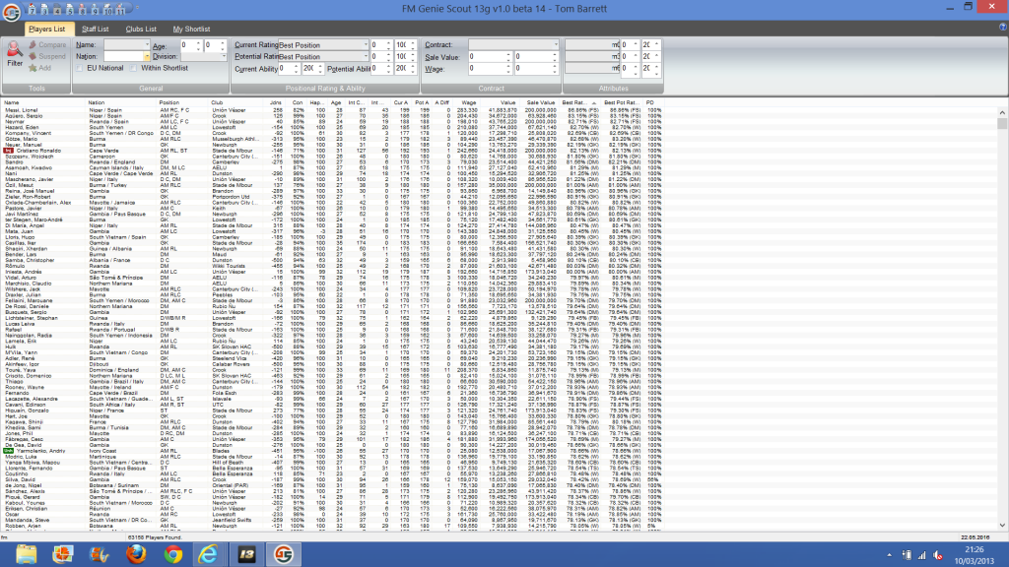Switch to the Staff List tab
The image size is (1009, 567).
95,29
